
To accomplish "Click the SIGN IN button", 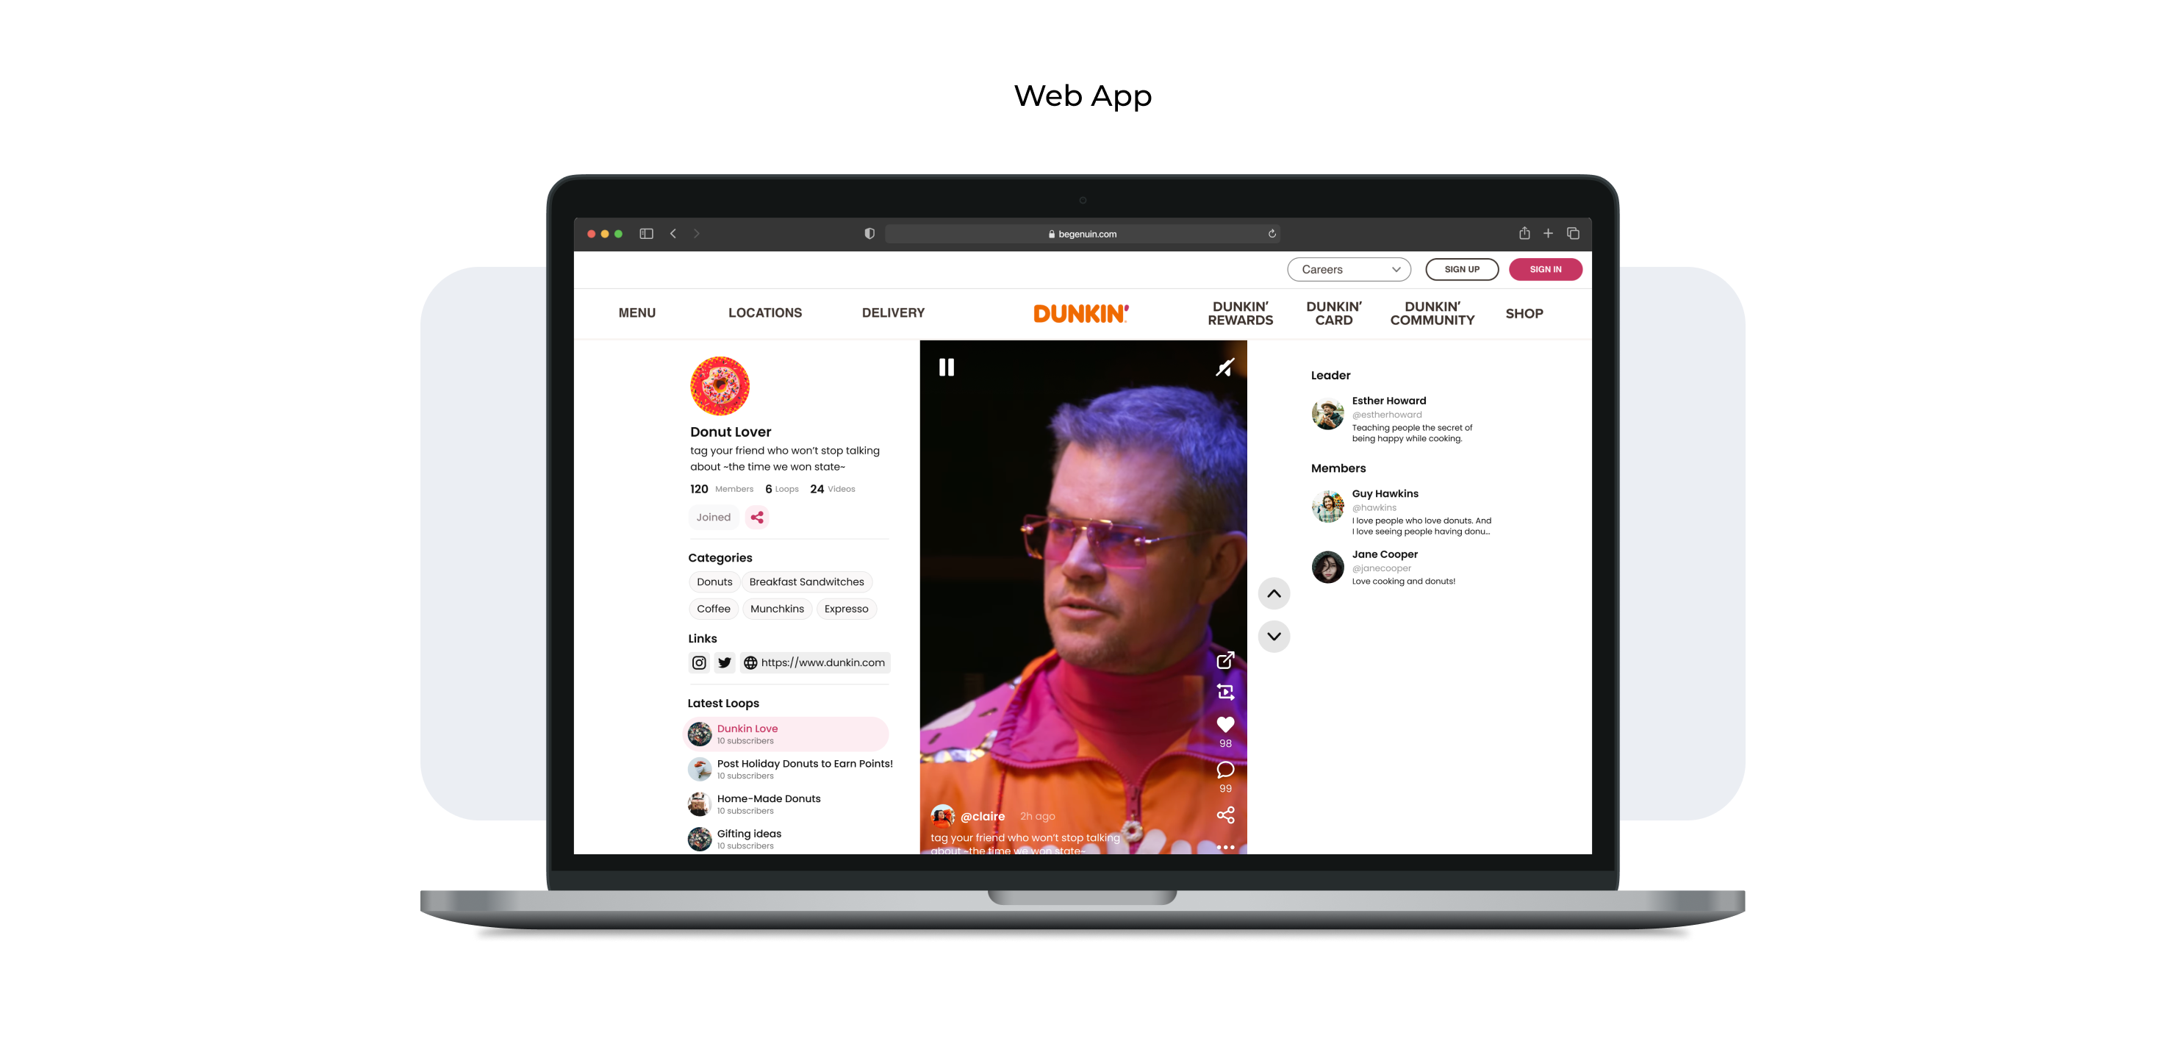I will 1546,270.
